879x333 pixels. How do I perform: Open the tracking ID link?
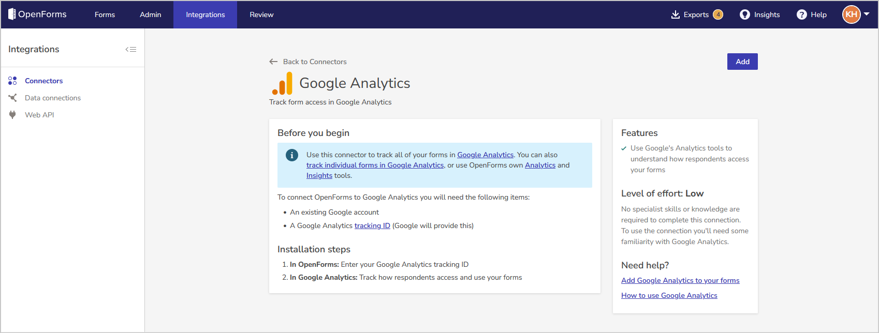pos(372,226)
